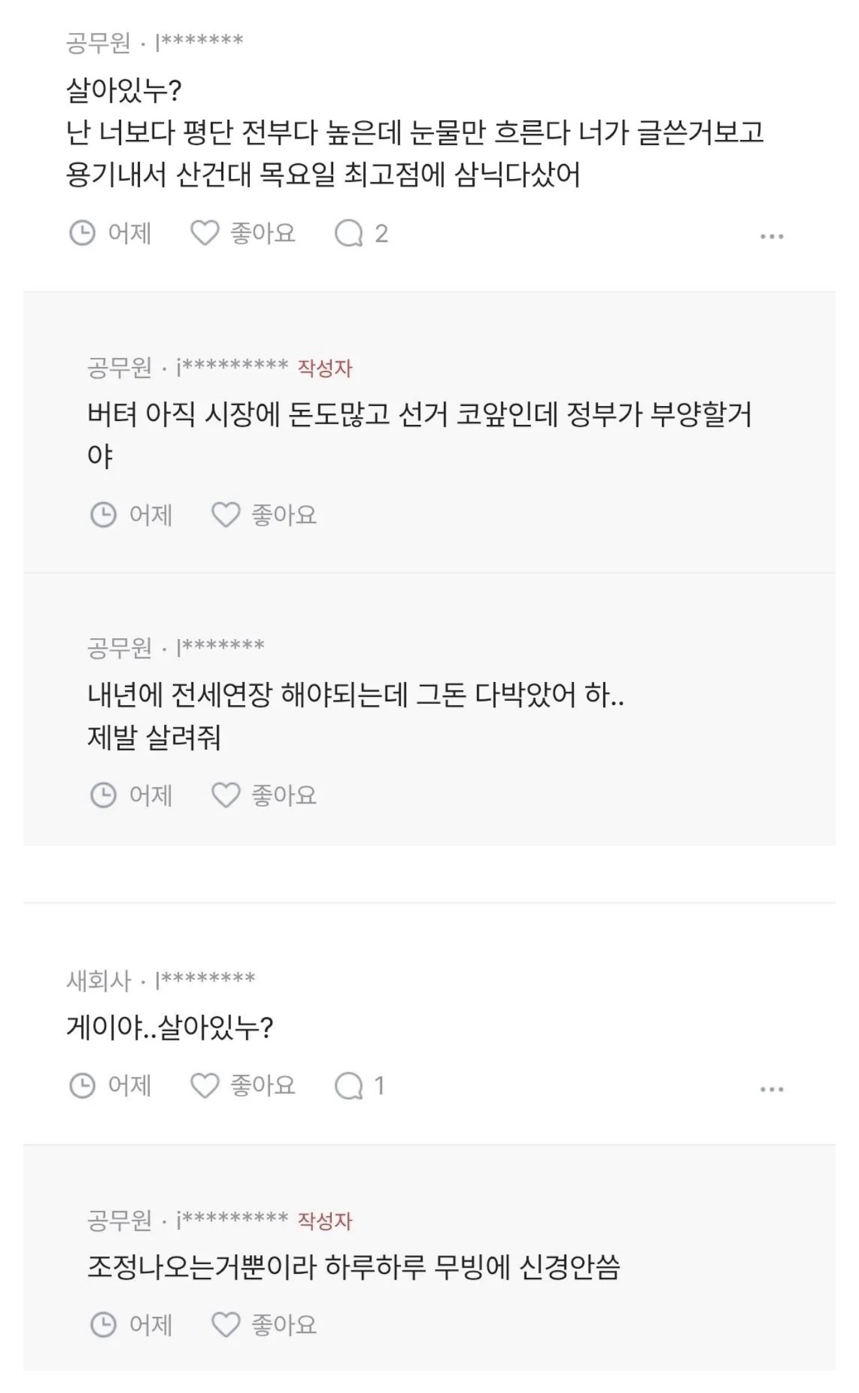Click heart icon on '조정나오는거뿐이라' reply

tap(226, 1325)
